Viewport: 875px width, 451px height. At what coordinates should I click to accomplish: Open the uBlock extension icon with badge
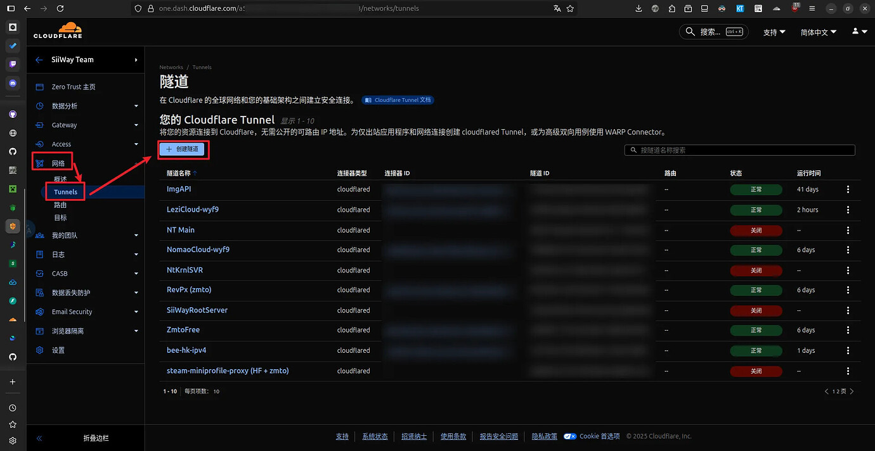tap(795, 9)
